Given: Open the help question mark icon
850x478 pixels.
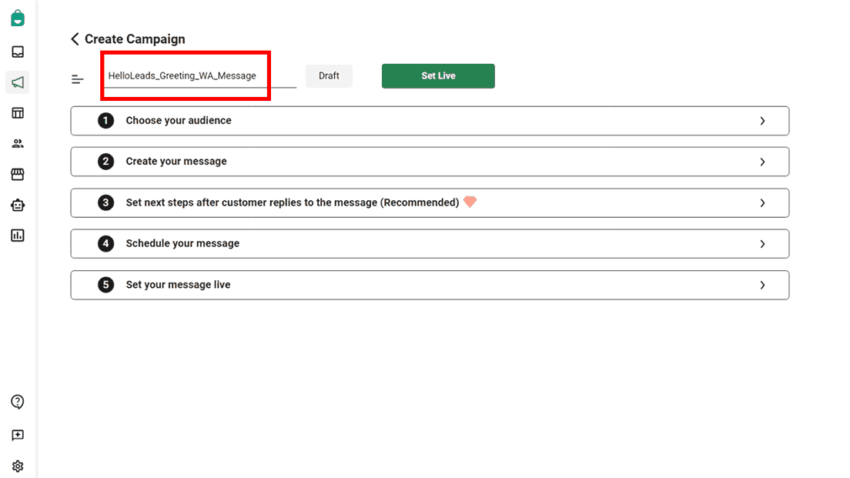Looking at the screenshot, I should (x=18, y=402).
